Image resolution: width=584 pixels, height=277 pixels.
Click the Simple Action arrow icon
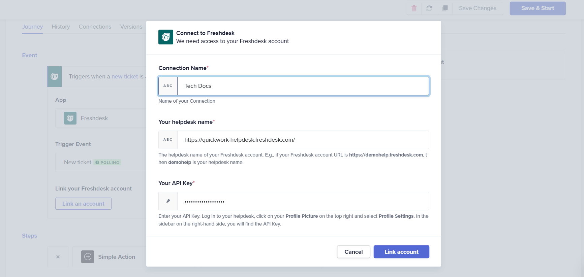pyautogui.click(x=88, y=257)
